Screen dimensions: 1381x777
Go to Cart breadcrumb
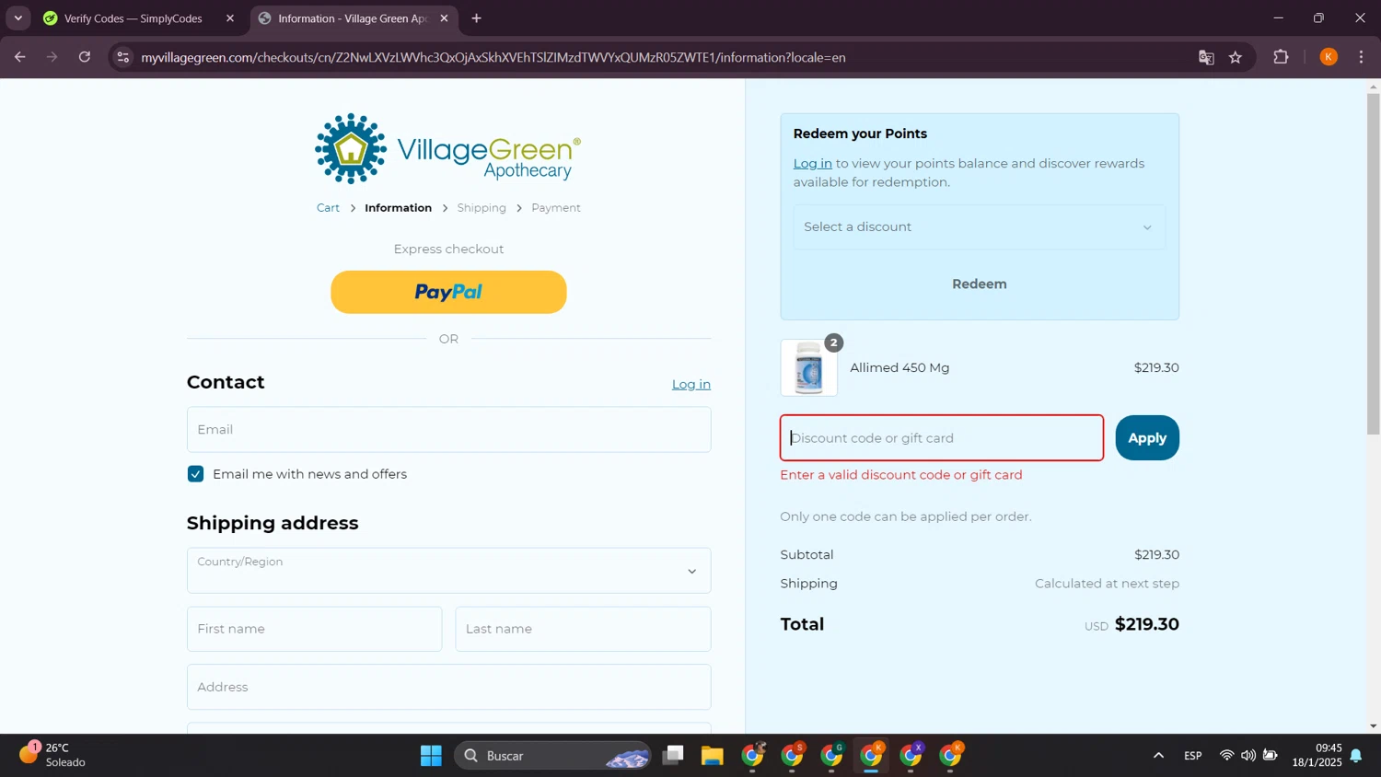[328, 208]
